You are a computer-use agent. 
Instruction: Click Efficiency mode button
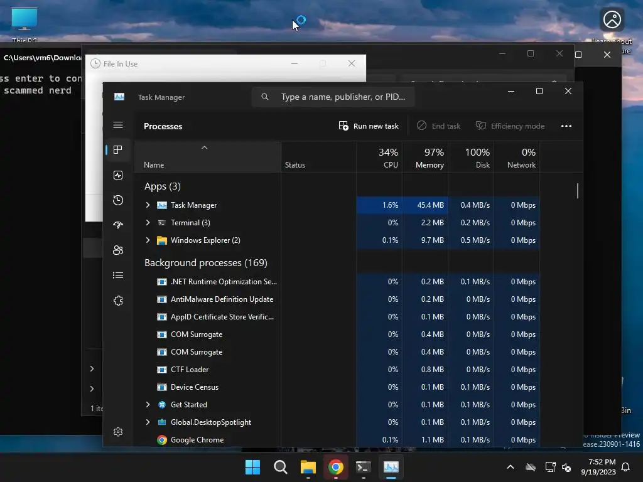(x=510, y=126)
